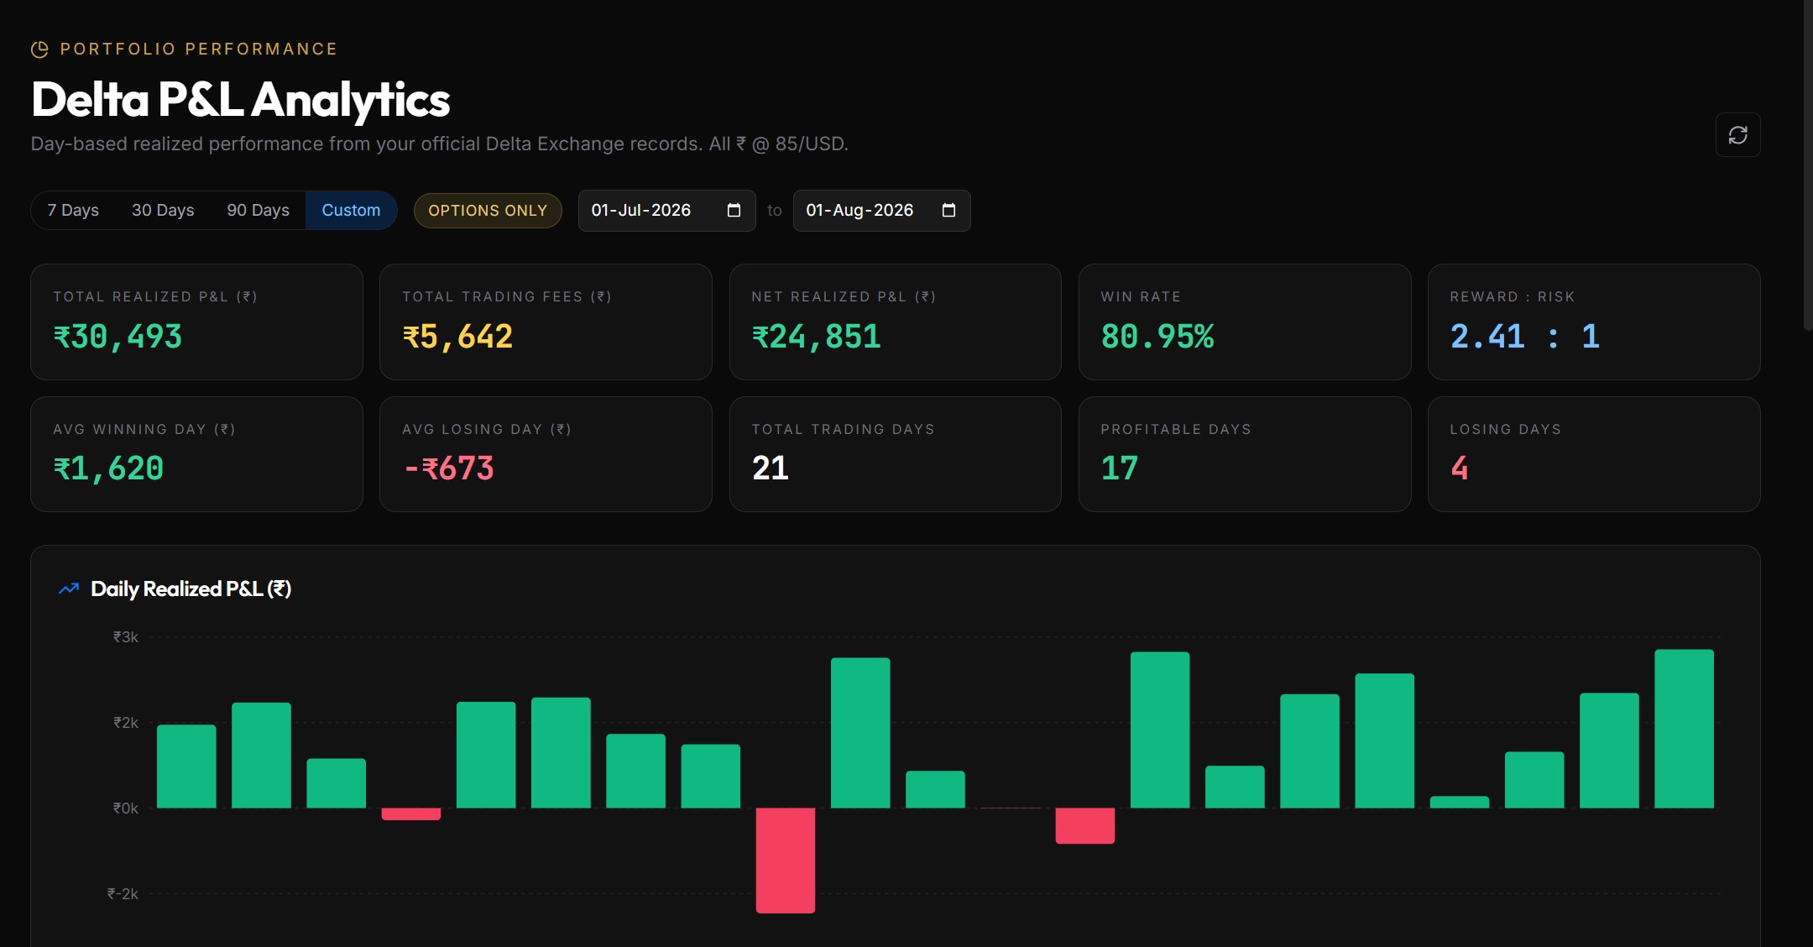Click the Avg Winning Day value ₹1,620

click(x=108, y=468)
